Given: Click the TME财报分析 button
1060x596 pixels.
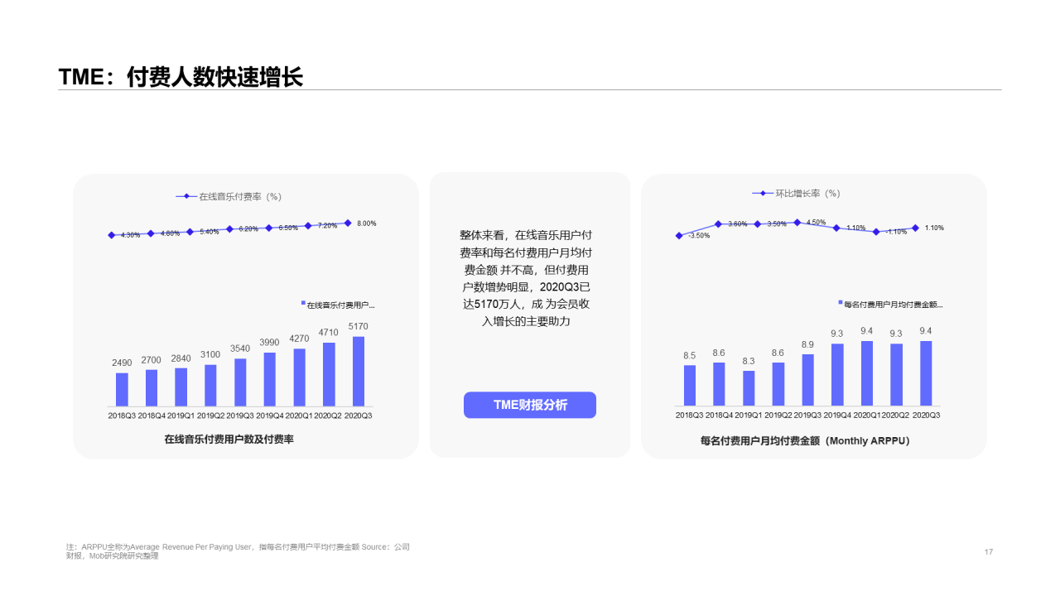Looking at the screenshot, I should tap(530, 405).
